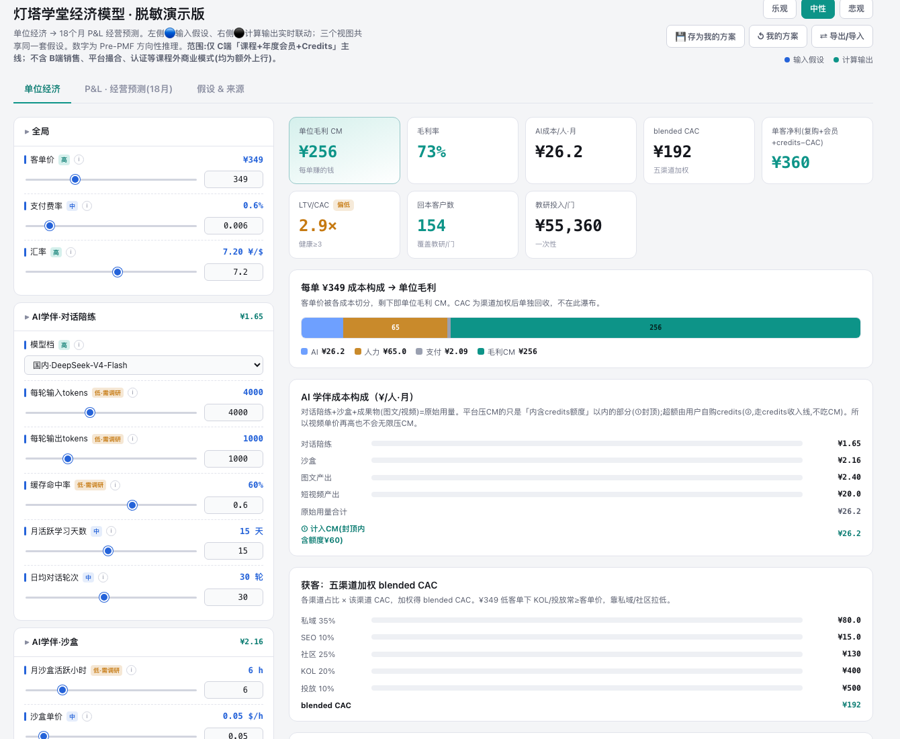The width and height of the screenshot is (900, 739).
Task: Click the 支付费率 slider handle
Action: [49, 226]
